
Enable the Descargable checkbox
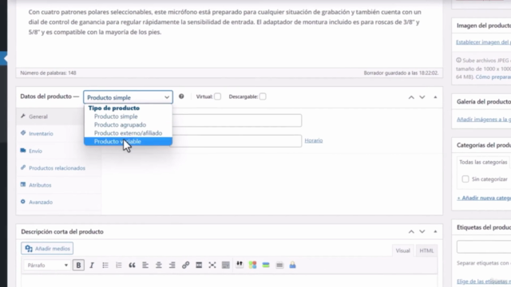coord(263,96)
